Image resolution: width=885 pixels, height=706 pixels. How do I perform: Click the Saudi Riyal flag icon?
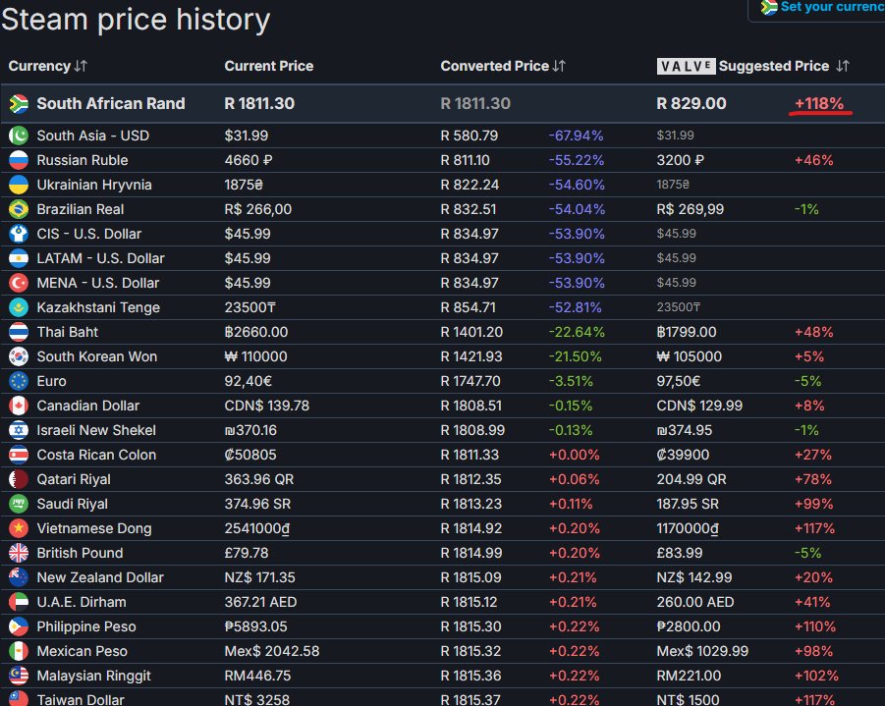[19, 504]
